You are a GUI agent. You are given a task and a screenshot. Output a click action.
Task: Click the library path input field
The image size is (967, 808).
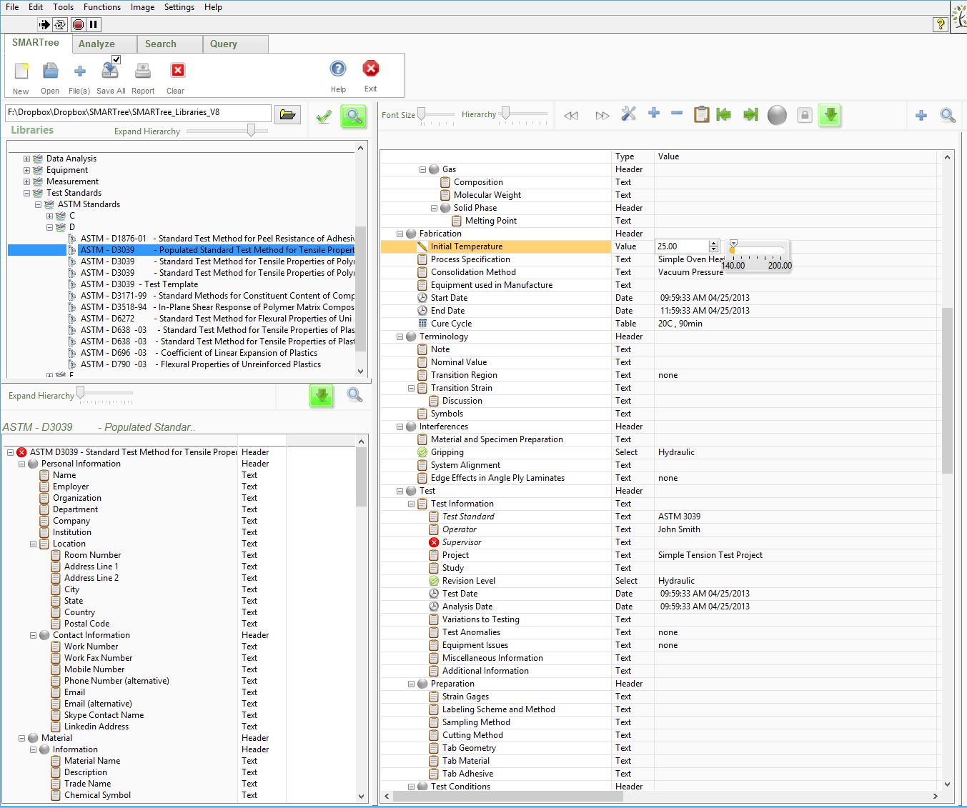click(139, 113)
